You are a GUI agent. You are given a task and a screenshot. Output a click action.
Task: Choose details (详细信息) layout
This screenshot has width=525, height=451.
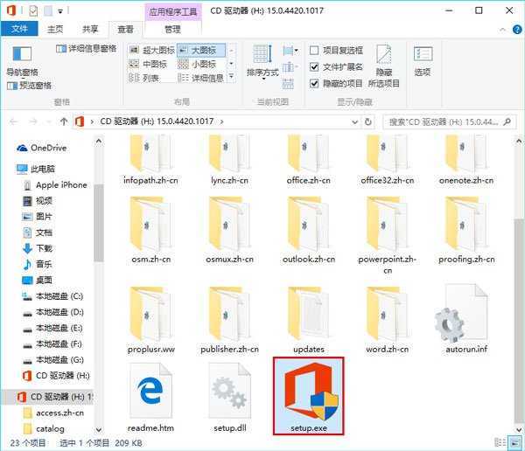coord(200,78)
